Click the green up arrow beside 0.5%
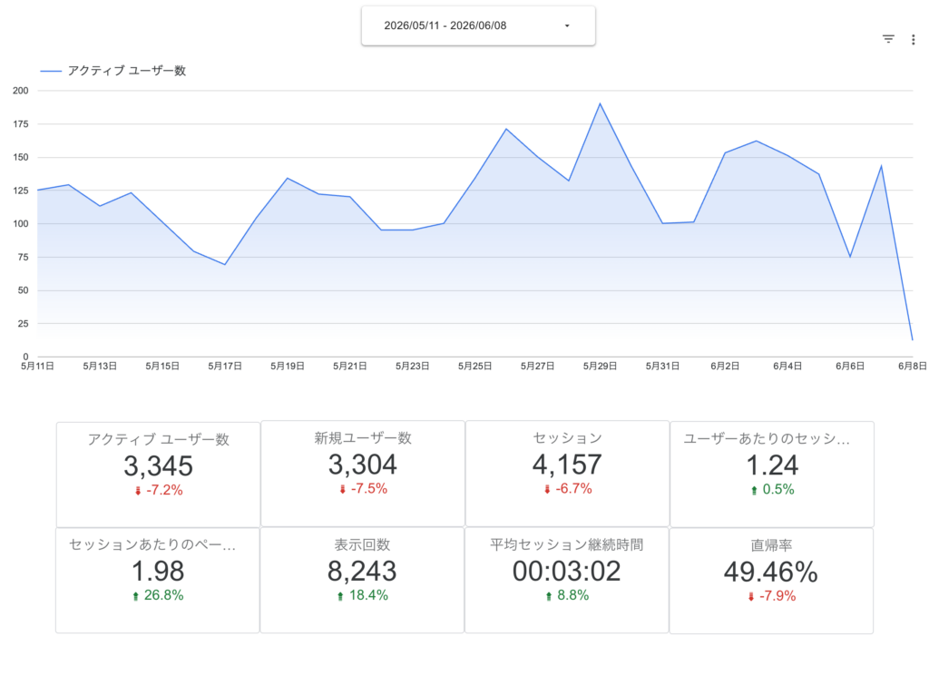The image size is (929, 695). [x=754, y=490]
